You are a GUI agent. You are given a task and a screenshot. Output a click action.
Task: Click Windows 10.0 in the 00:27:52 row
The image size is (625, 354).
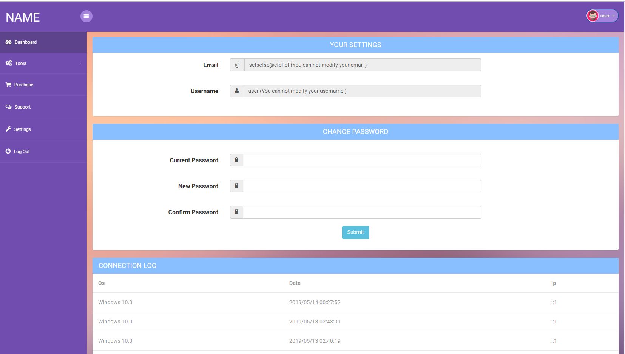click(x=115, y=302)
